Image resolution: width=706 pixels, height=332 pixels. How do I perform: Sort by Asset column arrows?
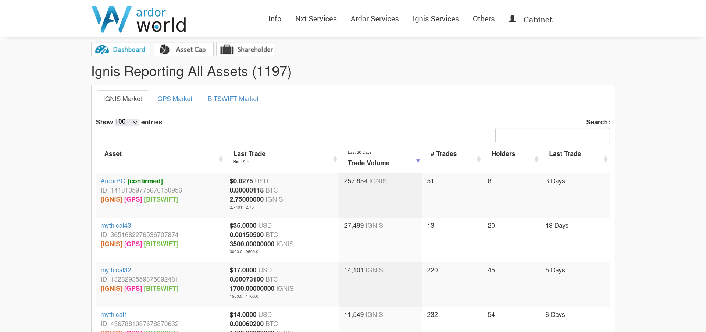(x=221, y=159)
